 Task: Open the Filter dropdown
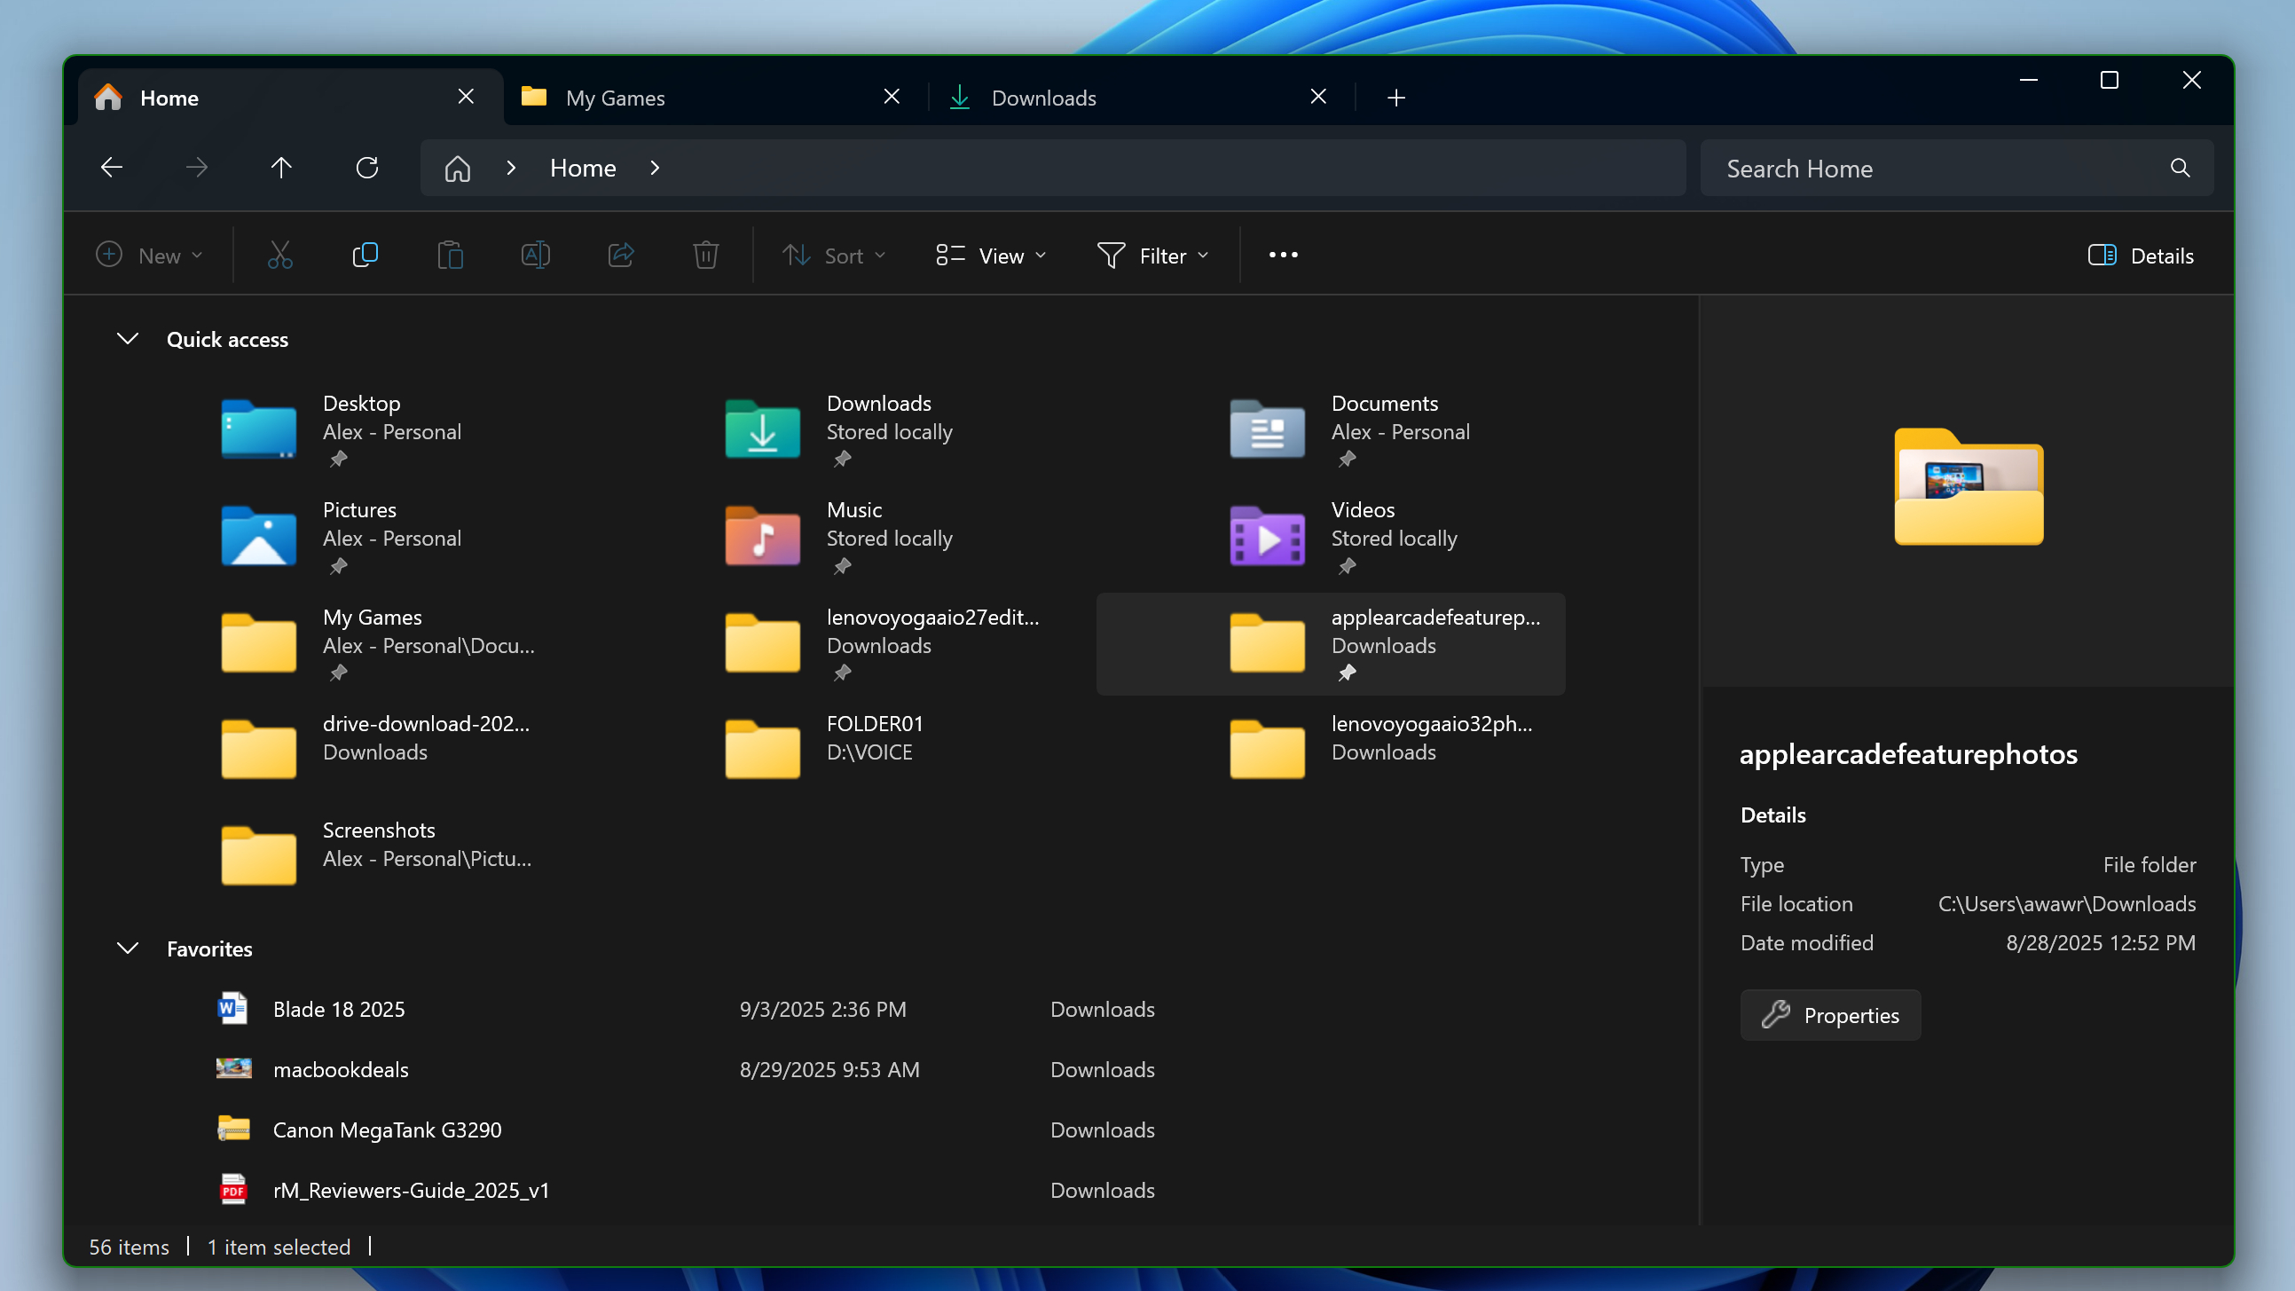click(x=1153, y=256)
